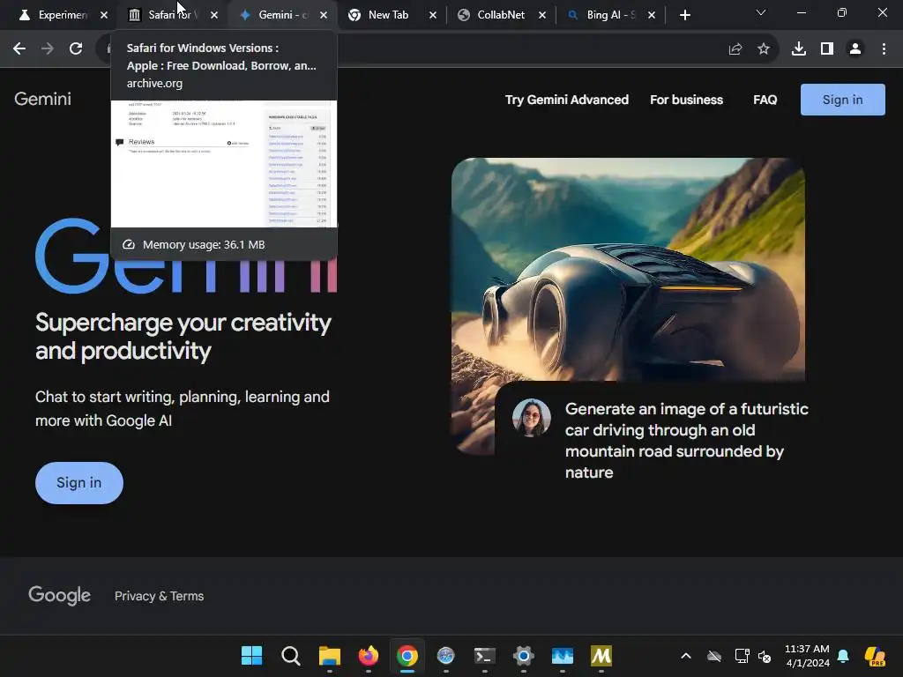903x677 pixels.
Task: Click the Memory usage: 36.1 MB text
Action: [x=204, y=245]
